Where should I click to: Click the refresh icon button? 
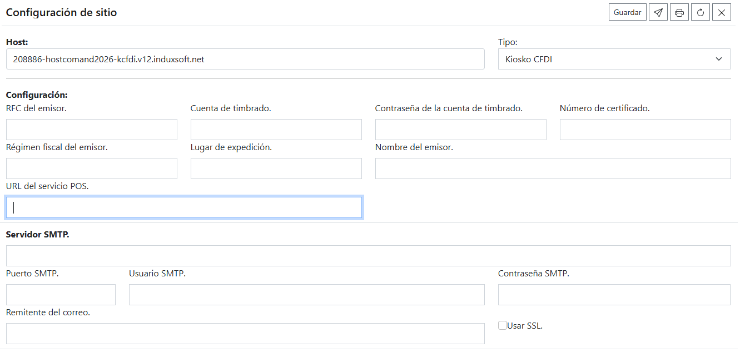[x=701, y=12]
